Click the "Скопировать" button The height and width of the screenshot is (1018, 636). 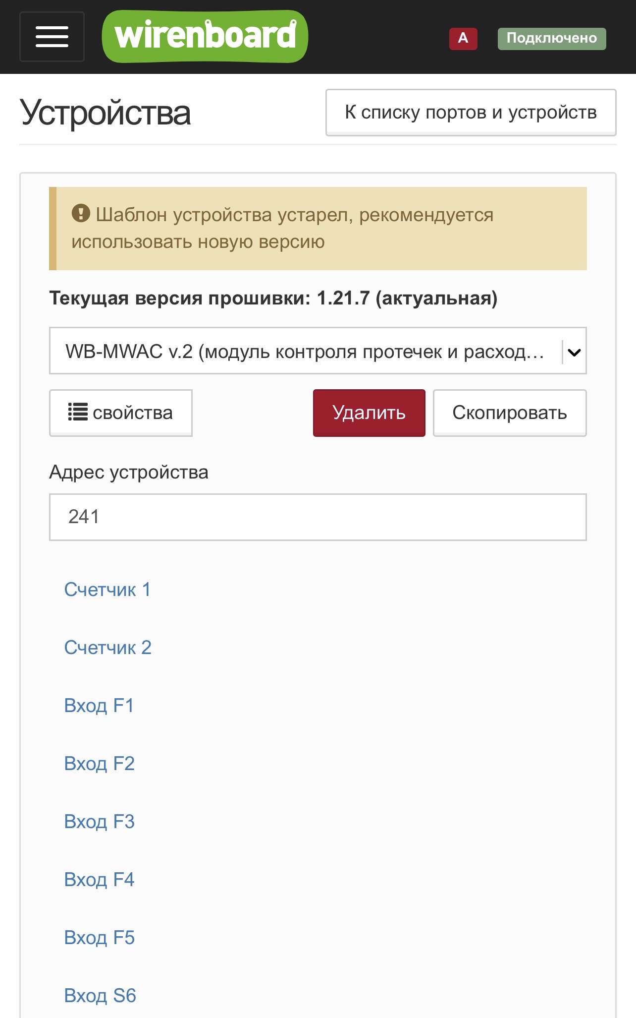(x=509, y=413)
